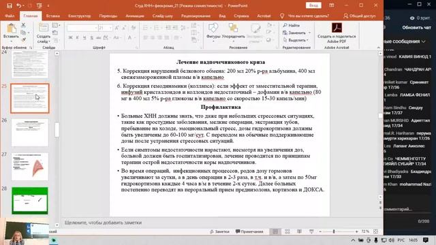Open the font color dropdown arrow

[x=135, y=37]
